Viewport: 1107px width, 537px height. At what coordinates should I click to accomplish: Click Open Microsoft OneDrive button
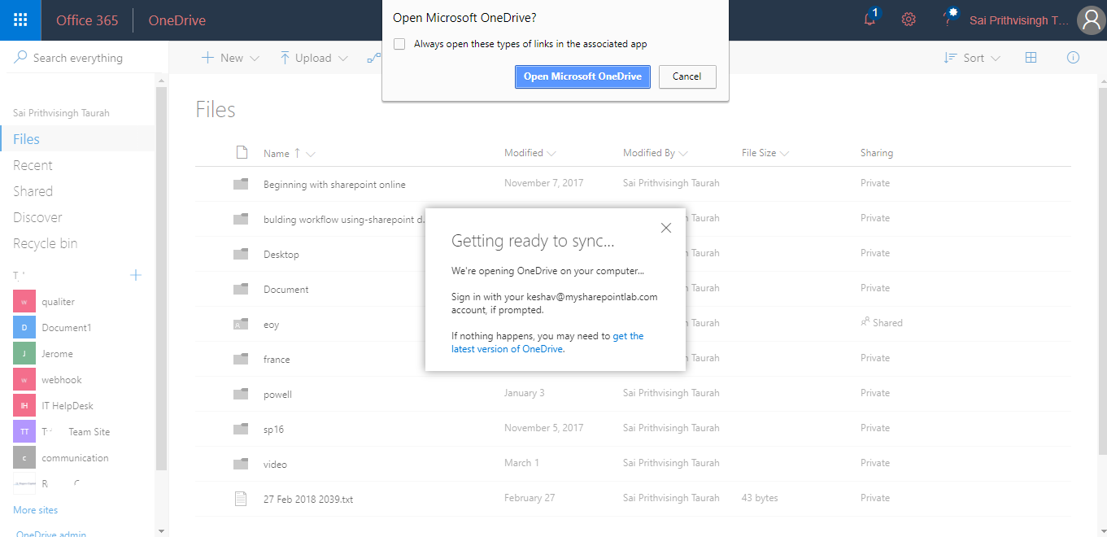[x=582, y=76]
